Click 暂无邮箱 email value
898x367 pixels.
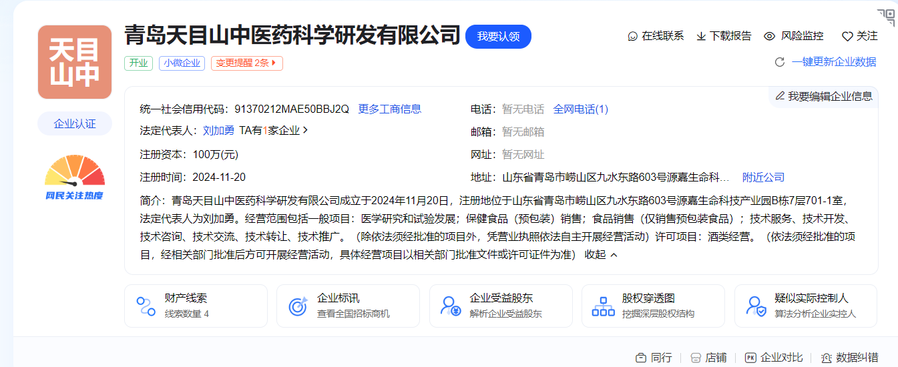pyautogui.click(x=523, y=132)
